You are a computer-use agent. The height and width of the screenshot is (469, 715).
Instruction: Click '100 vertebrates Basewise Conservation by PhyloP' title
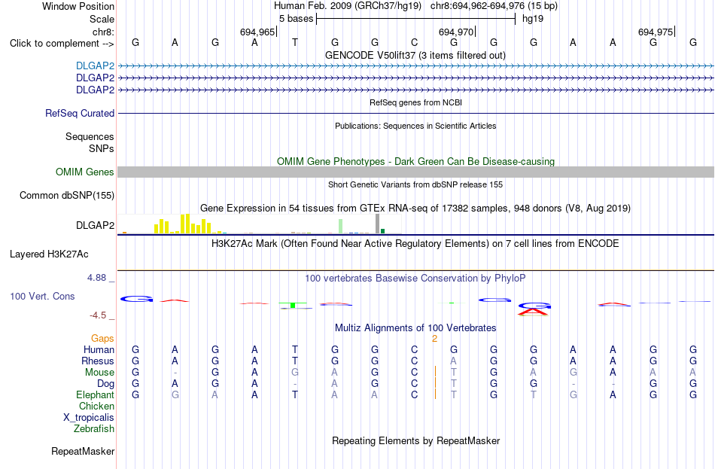415,279
